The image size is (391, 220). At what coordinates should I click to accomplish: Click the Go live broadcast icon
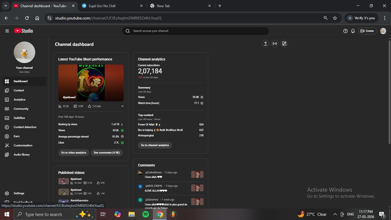pyautogui.click(x=275, y=44)
